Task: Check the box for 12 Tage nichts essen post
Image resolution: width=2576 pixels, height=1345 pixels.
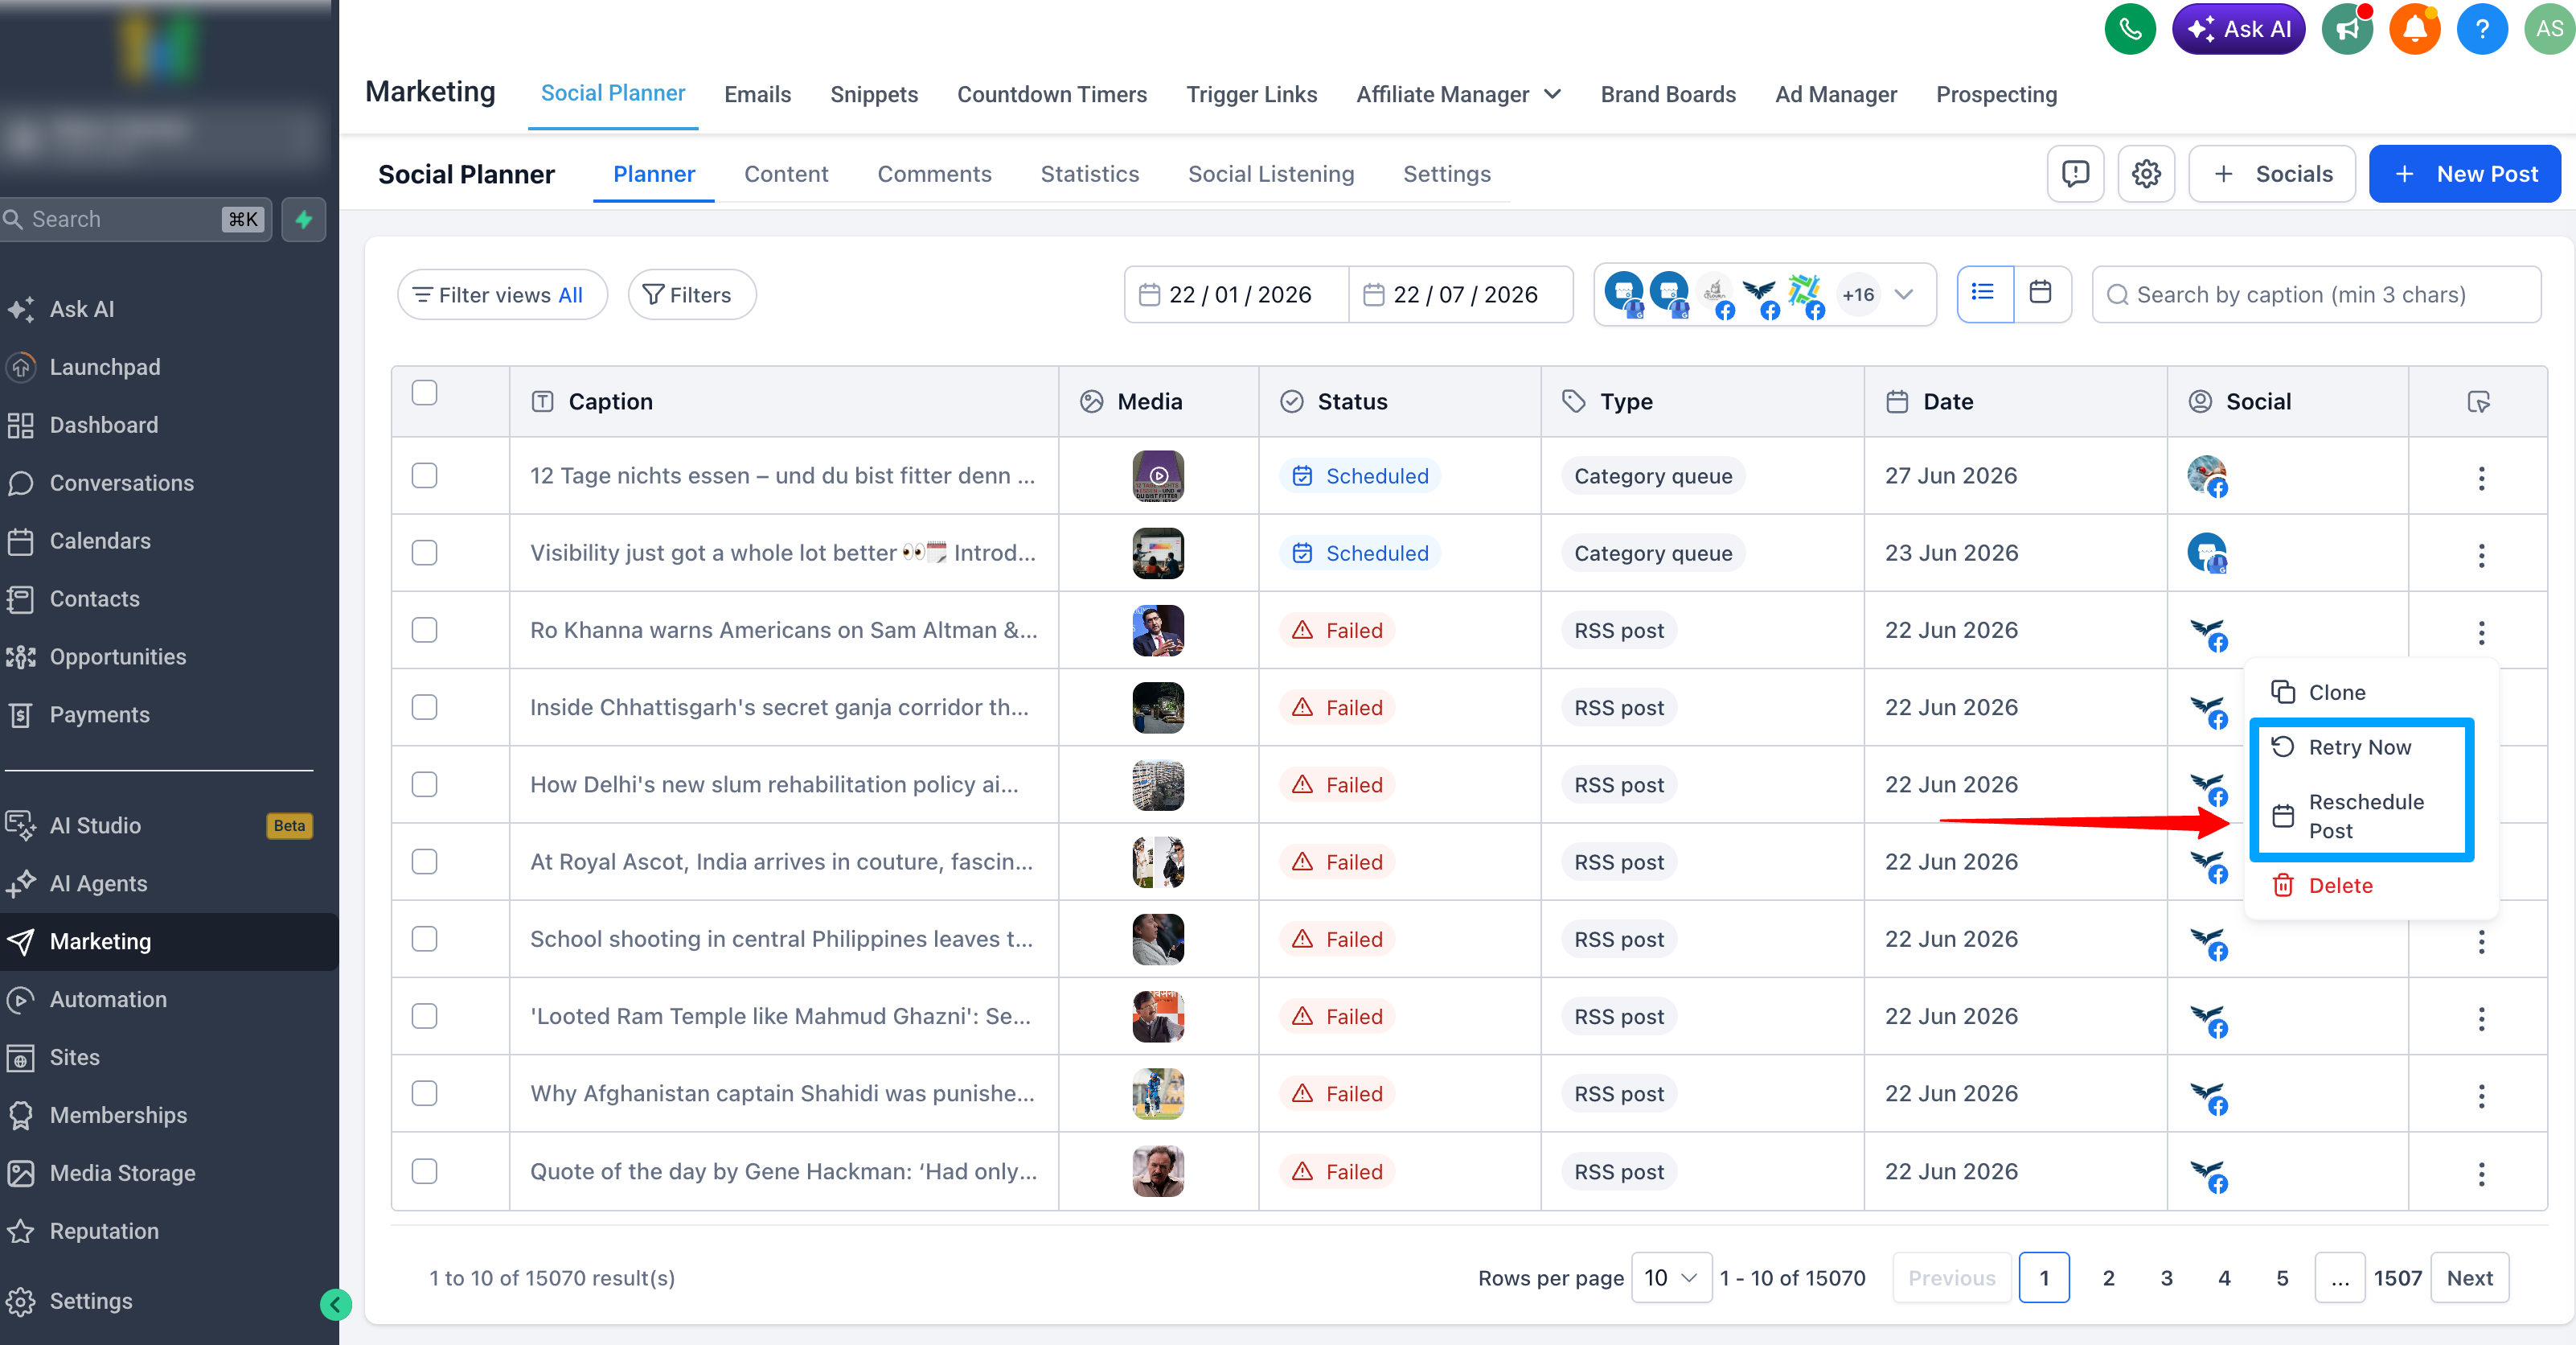Action: pos(424,475)
